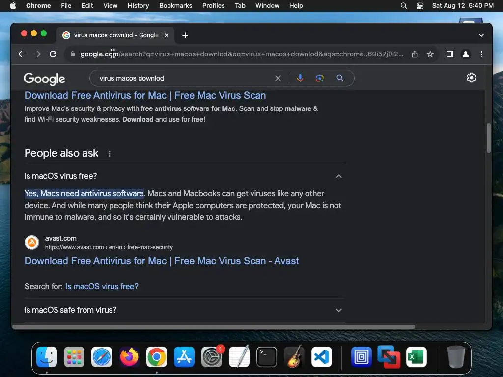The height and width of the screenshot is (377, 503).
Task: Open the Trash in the Dock
Action: (x=456, y=357)
